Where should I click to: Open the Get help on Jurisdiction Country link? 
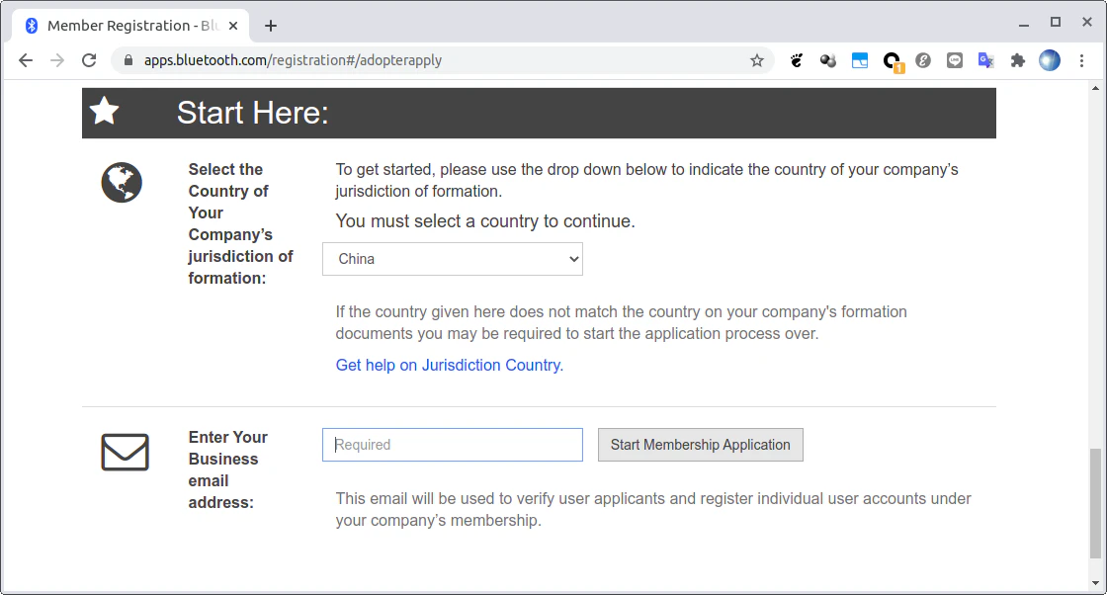449,365
